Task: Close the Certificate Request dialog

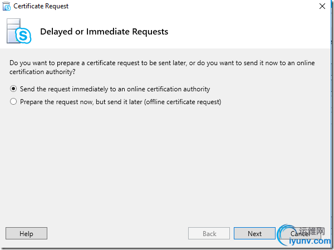Action: (x=323, y=7)
